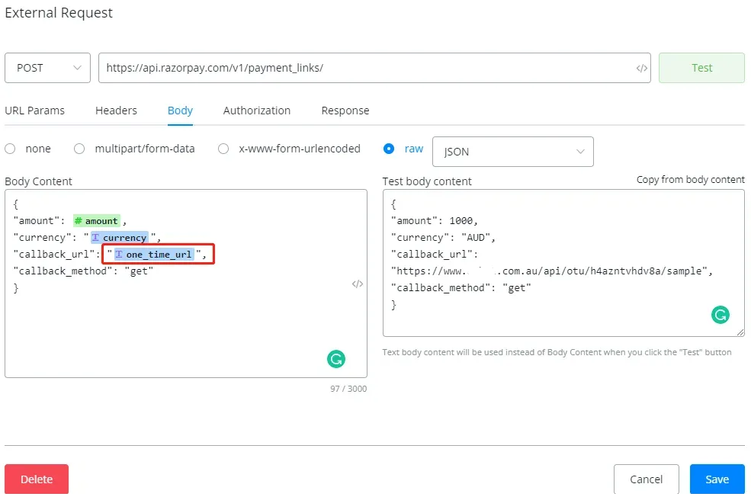751x500 pixels.
Task: Open the Response tab
Action: tap(345, 111)
